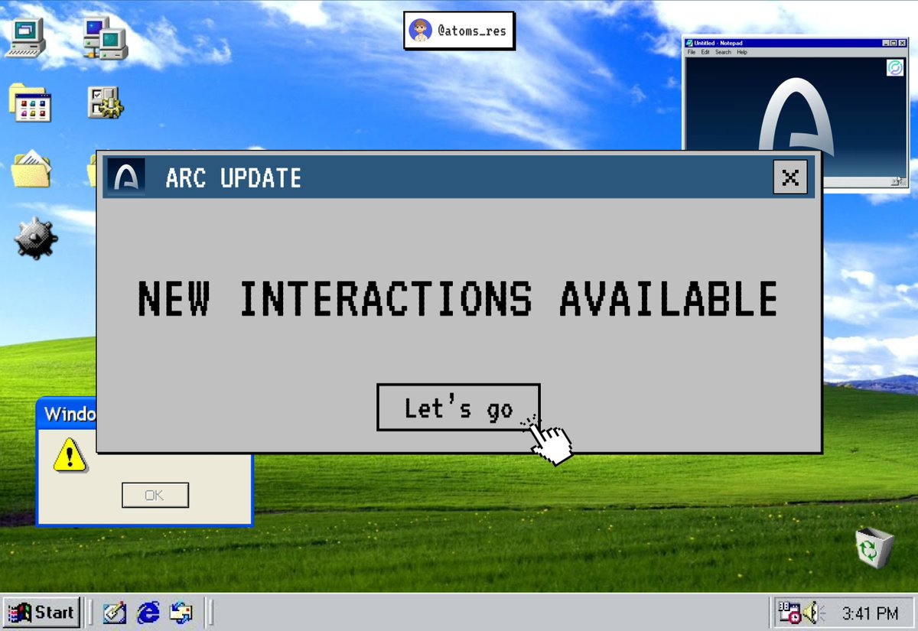
Task: Click the ARC UPDATE title text
Action: coord(233,178)
